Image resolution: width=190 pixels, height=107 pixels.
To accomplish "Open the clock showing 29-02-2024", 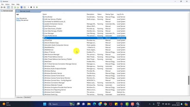I will click(176, 104).
